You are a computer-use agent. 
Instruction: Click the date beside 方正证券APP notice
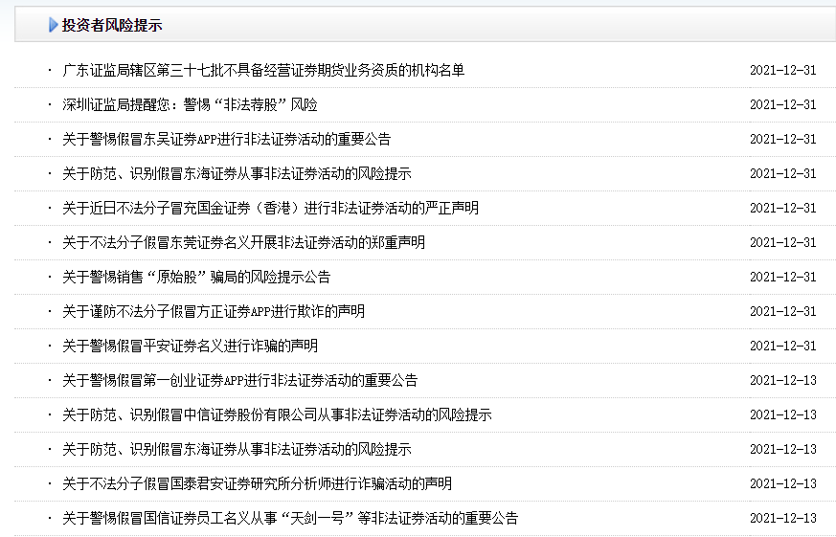(782, 312)
